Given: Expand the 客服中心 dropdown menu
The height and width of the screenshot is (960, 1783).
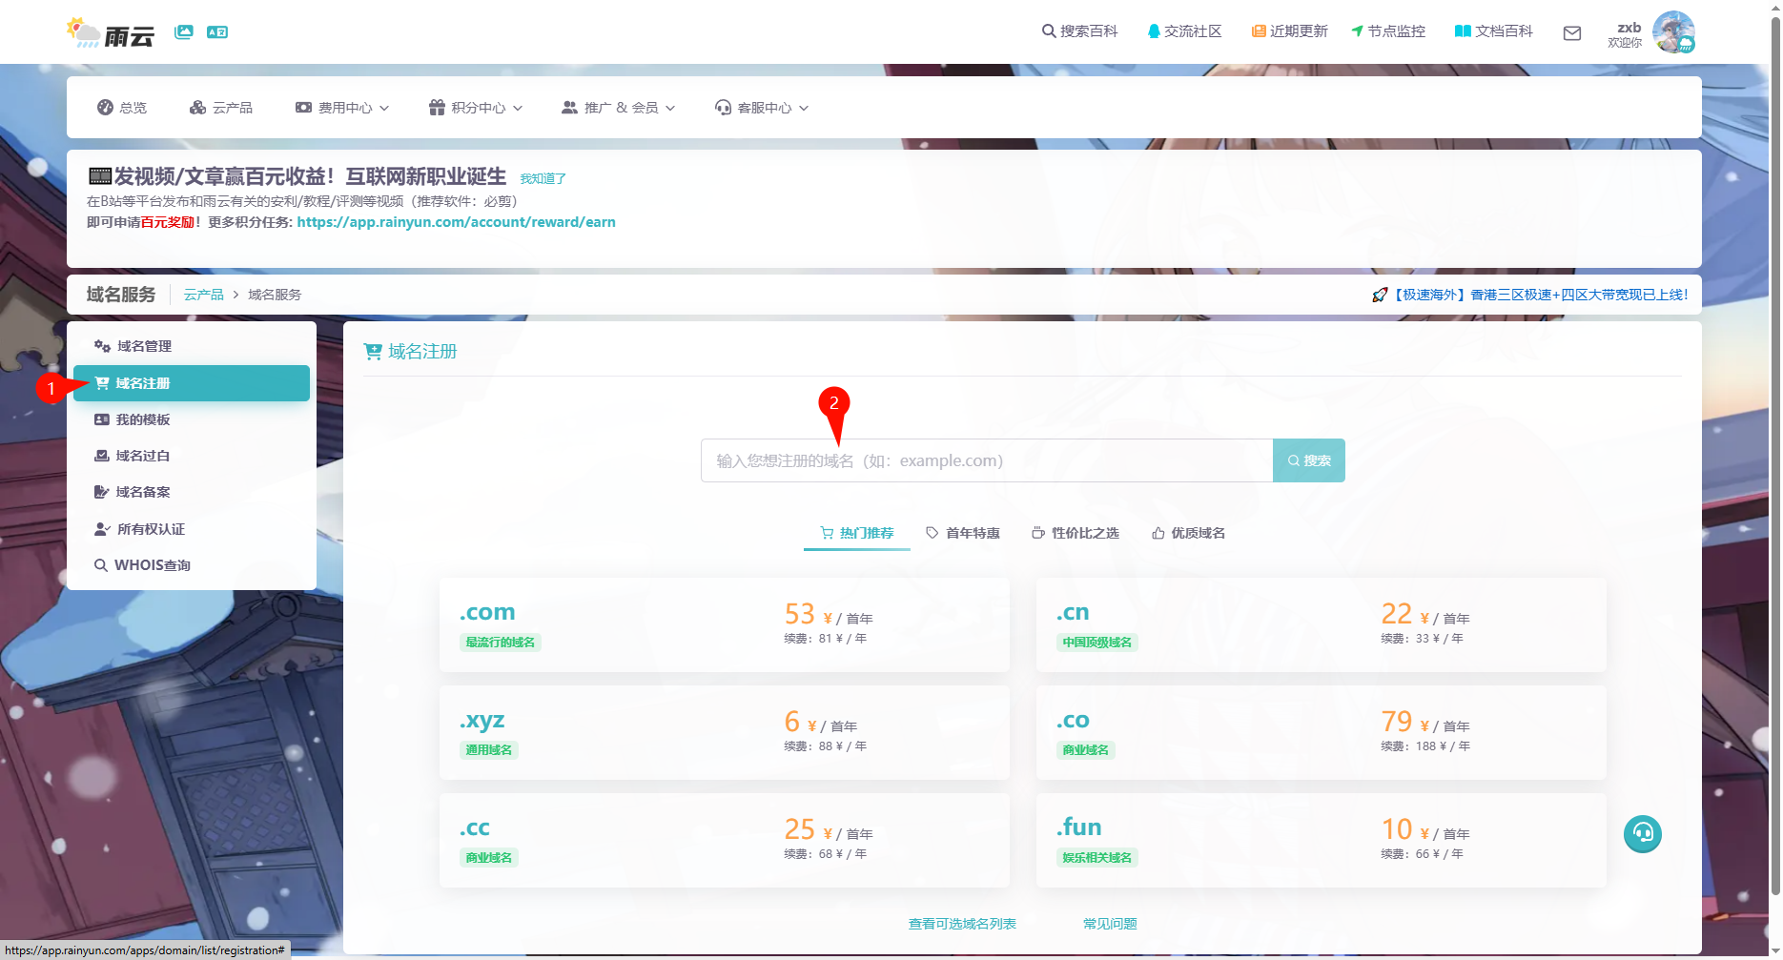Looking at the screenshot, I should [762, 108].
